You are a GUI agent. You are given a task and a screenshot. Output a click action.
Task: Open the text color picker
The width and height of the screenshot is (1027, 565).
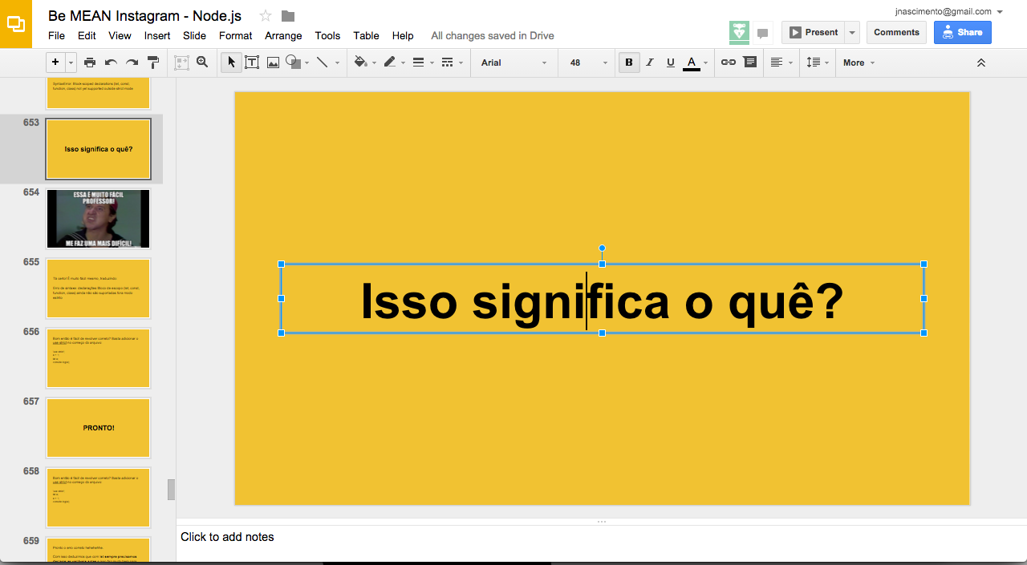pos(692,63)
